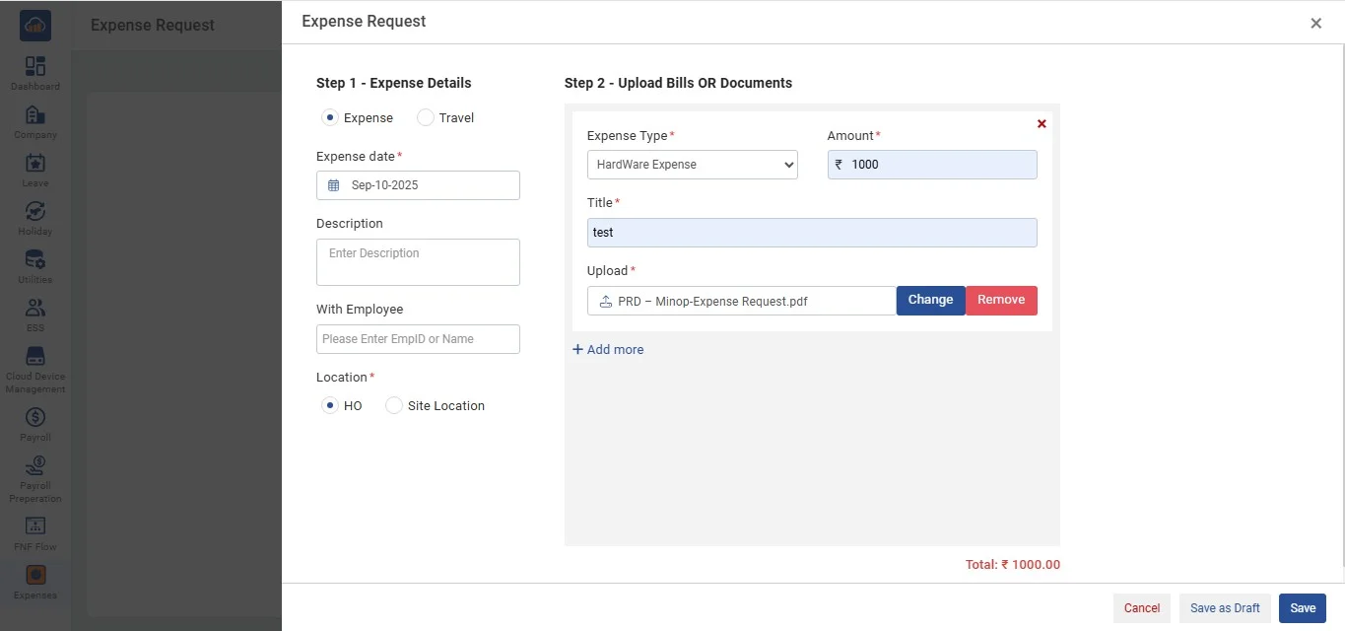This screenshot has width=1345, height=631.
Task: Select the Expense radio button
Action: pos(330,118)
